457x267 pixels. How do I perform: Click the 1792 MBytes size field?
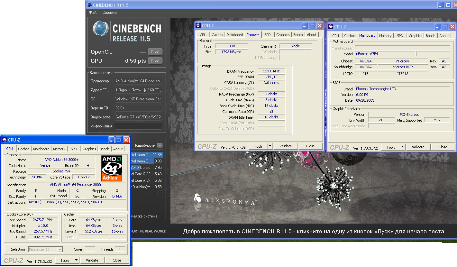tap(232, 52)
